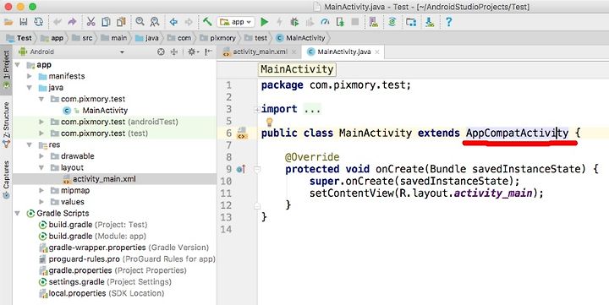
Task: Click the Redo arrow icon
Action: tap(72, 22)
